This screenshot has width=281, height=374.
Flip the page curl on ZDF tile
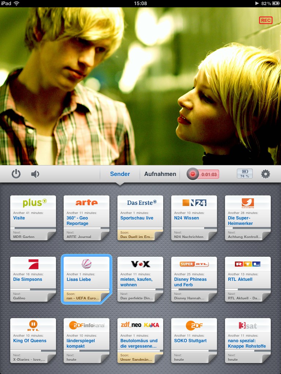[x=213, y=359]
